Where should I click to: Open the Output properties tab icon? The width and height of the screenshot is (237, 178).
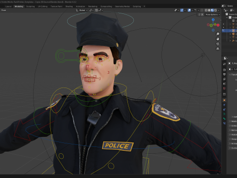tap(224, 75)
